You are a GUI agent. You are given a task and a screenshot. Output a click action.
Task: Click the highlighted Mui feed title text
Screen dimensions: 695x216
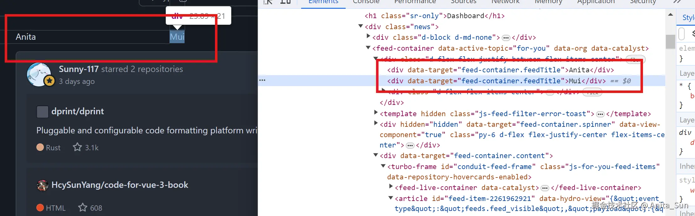click(177, 37)
